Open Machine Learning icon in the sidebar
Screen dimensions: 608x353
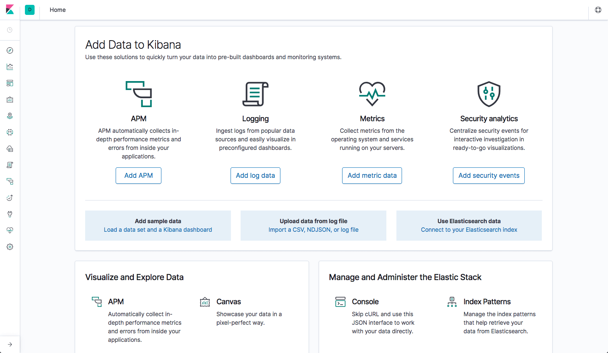pyautogui.click(x=10, y=132)
